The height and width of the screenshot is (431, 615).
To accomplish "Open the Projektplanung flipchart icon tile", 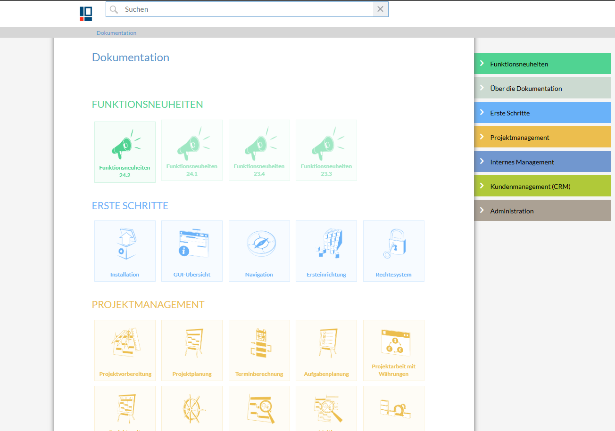I will pos(192,350).
